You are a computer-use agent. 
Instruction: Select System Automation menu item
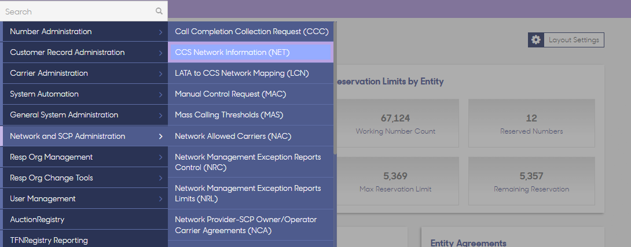pyautogui.click(x=84, y=94)
